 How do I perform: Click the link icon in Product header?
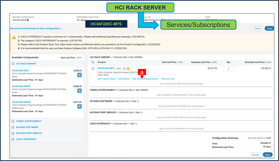click(x=93, y=62)
